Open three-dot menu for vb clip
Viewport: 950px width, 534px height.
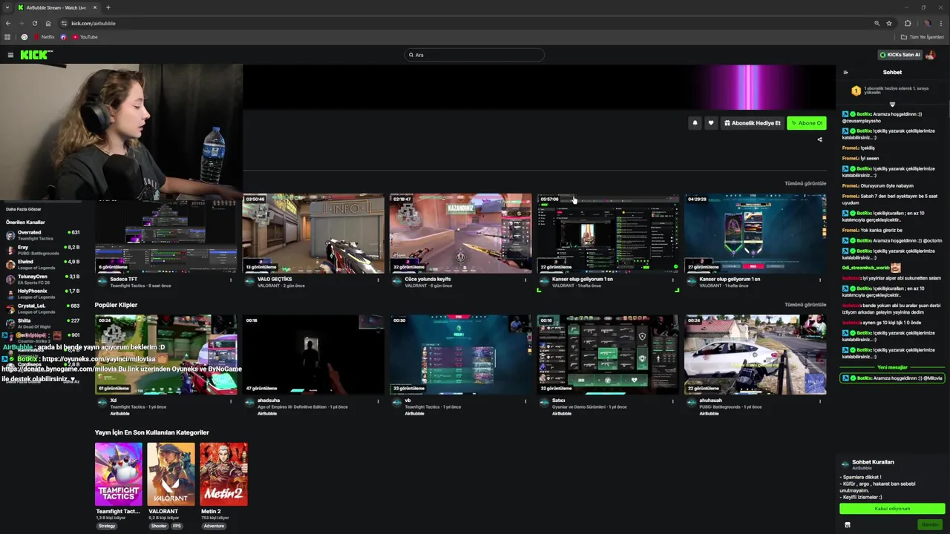click(x=525, y=401)
